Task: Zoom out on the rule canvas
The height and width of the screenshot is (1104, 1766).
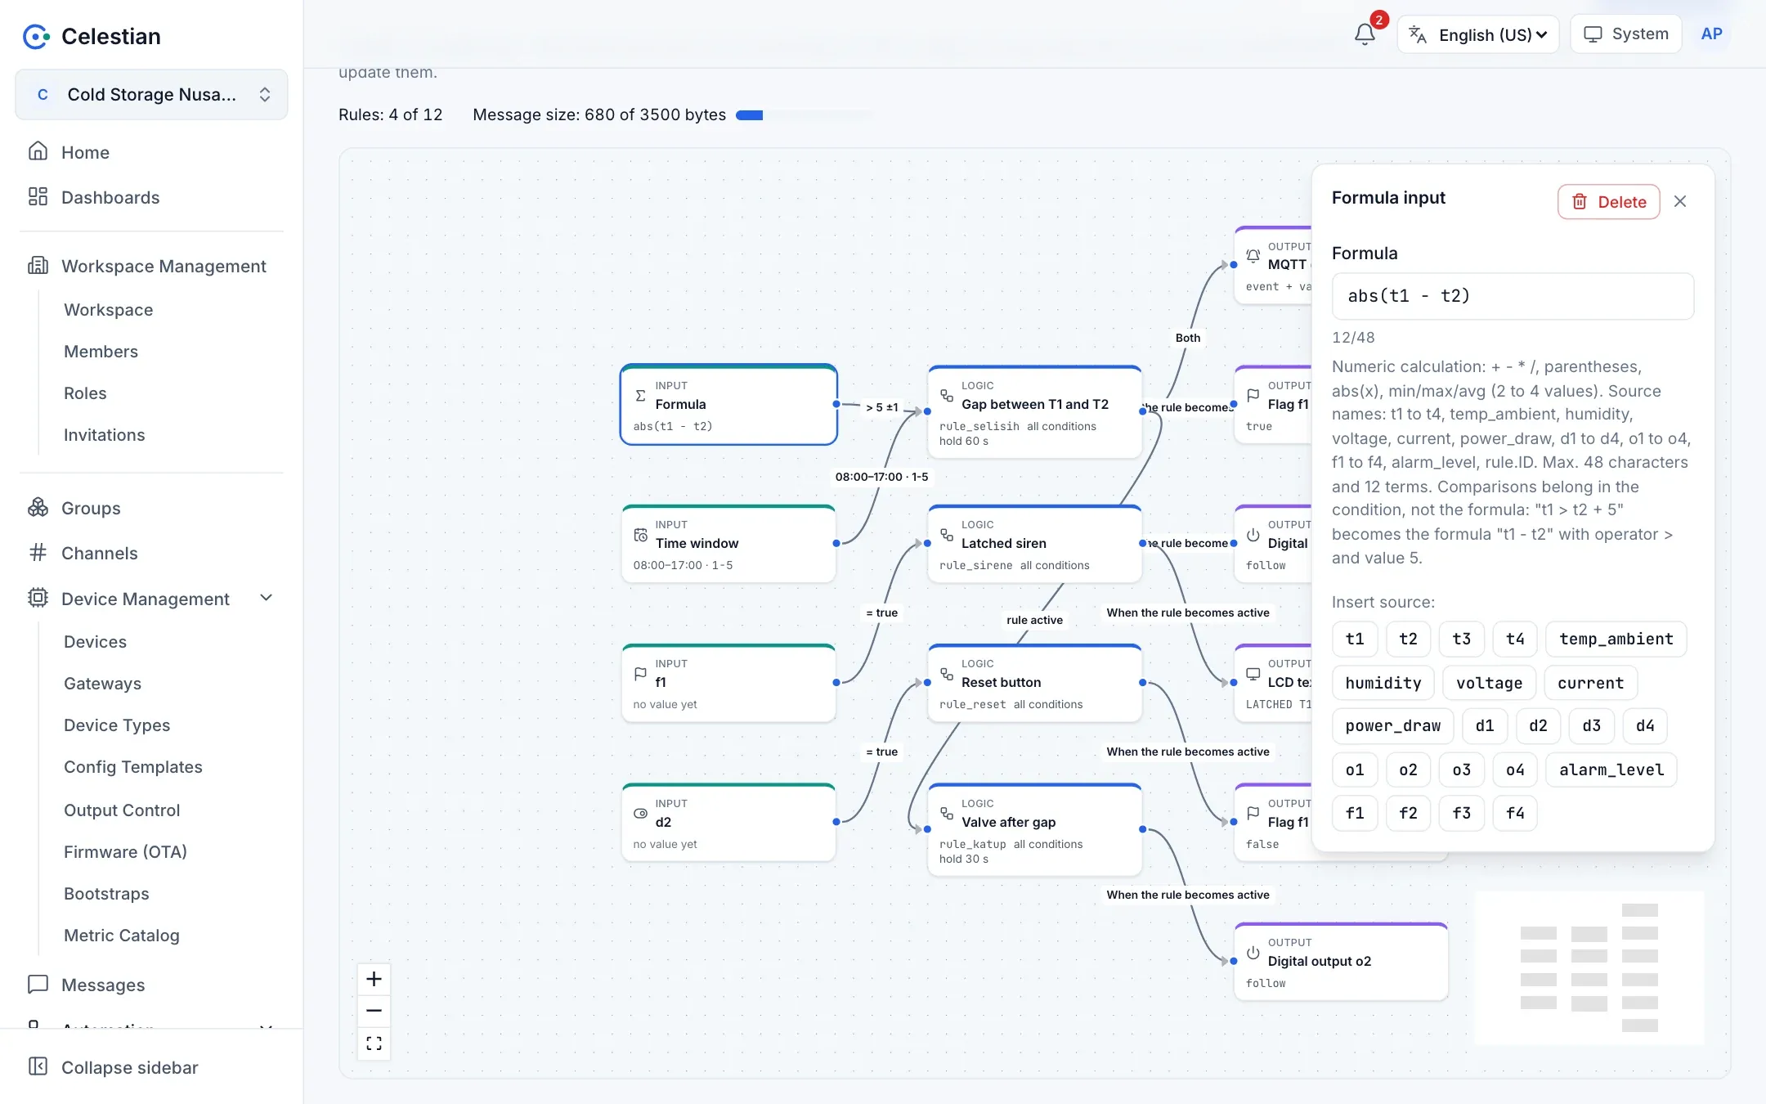Action: (374, 1011)
